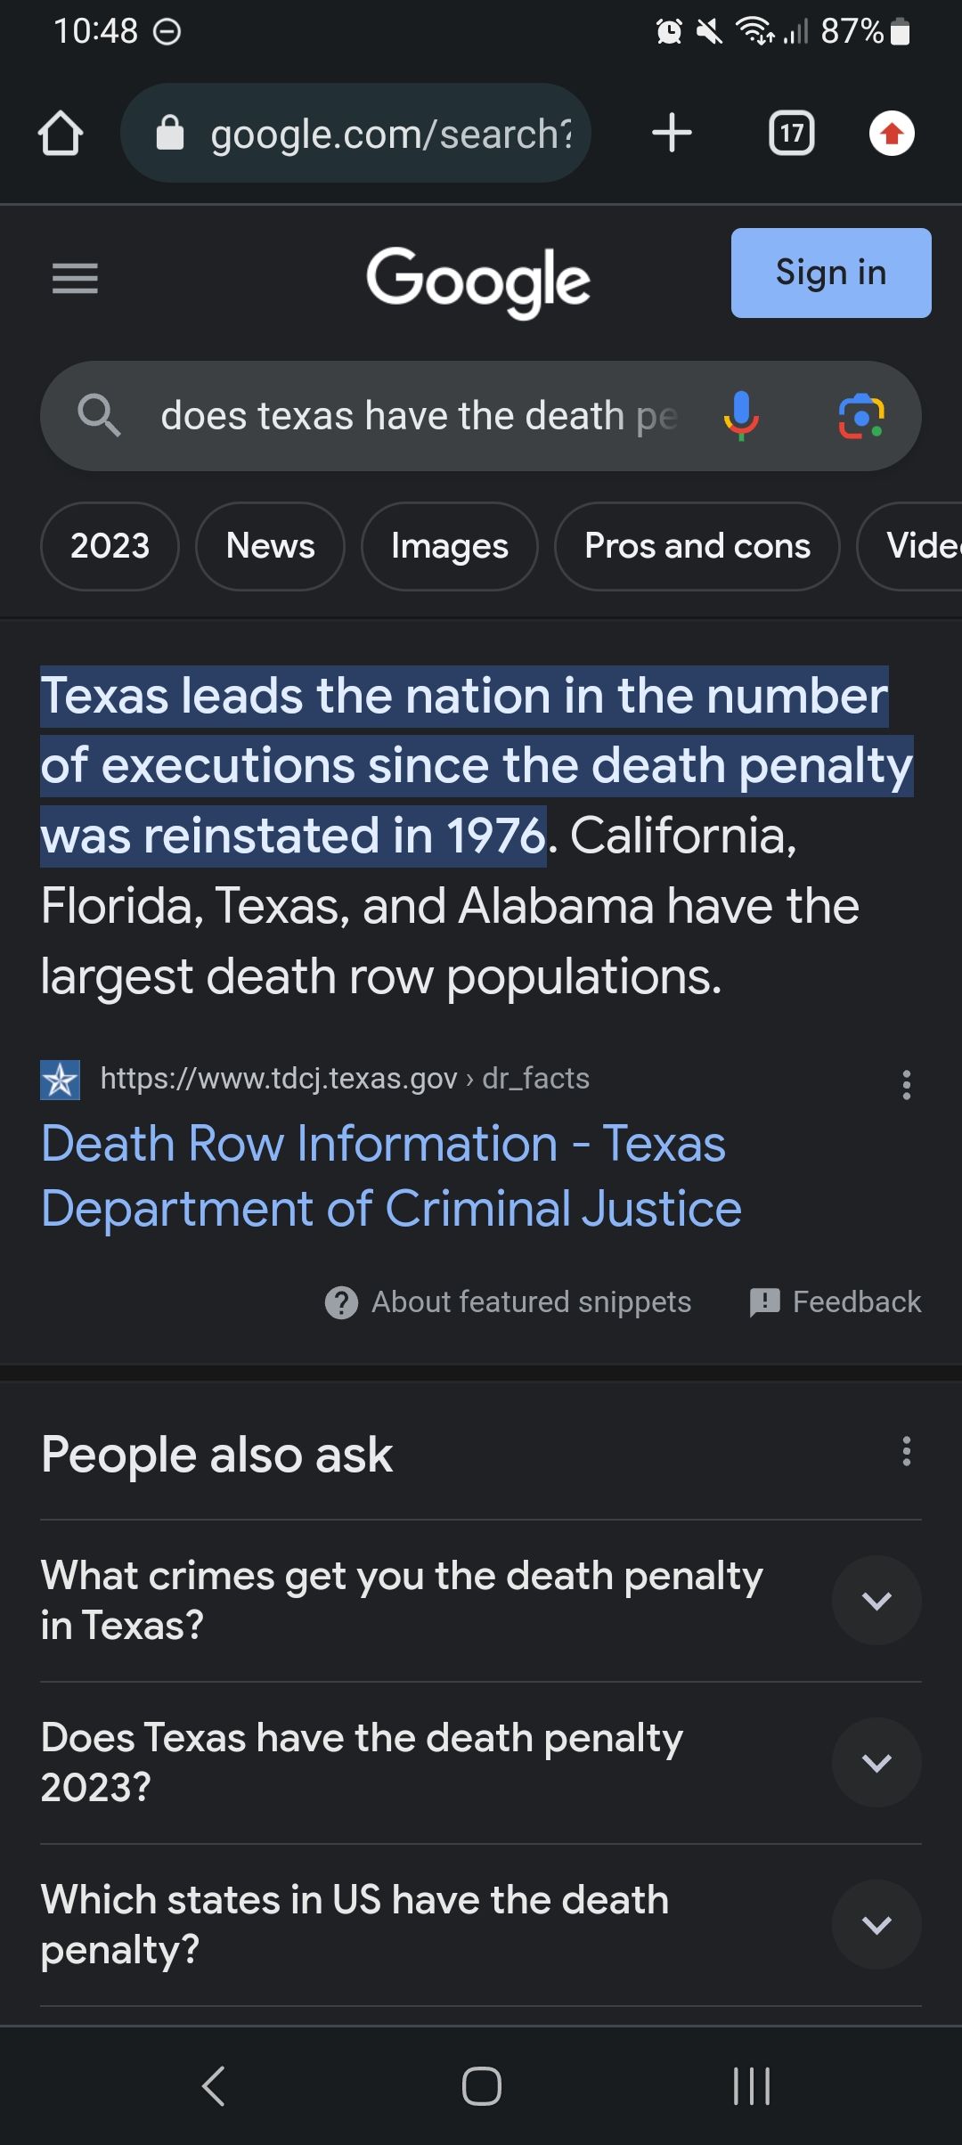Open the tab switcher showing 17 tabs

tap(791, 134)
